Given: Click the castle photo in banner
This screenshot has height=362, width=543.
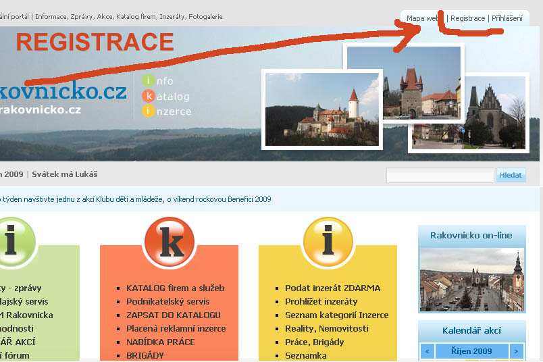Looking at the screenshot, I should (322, 109).
